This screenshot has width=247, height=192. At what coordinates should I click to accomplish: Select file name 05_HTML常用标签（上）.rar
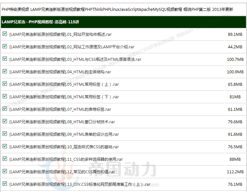point(64,84)
